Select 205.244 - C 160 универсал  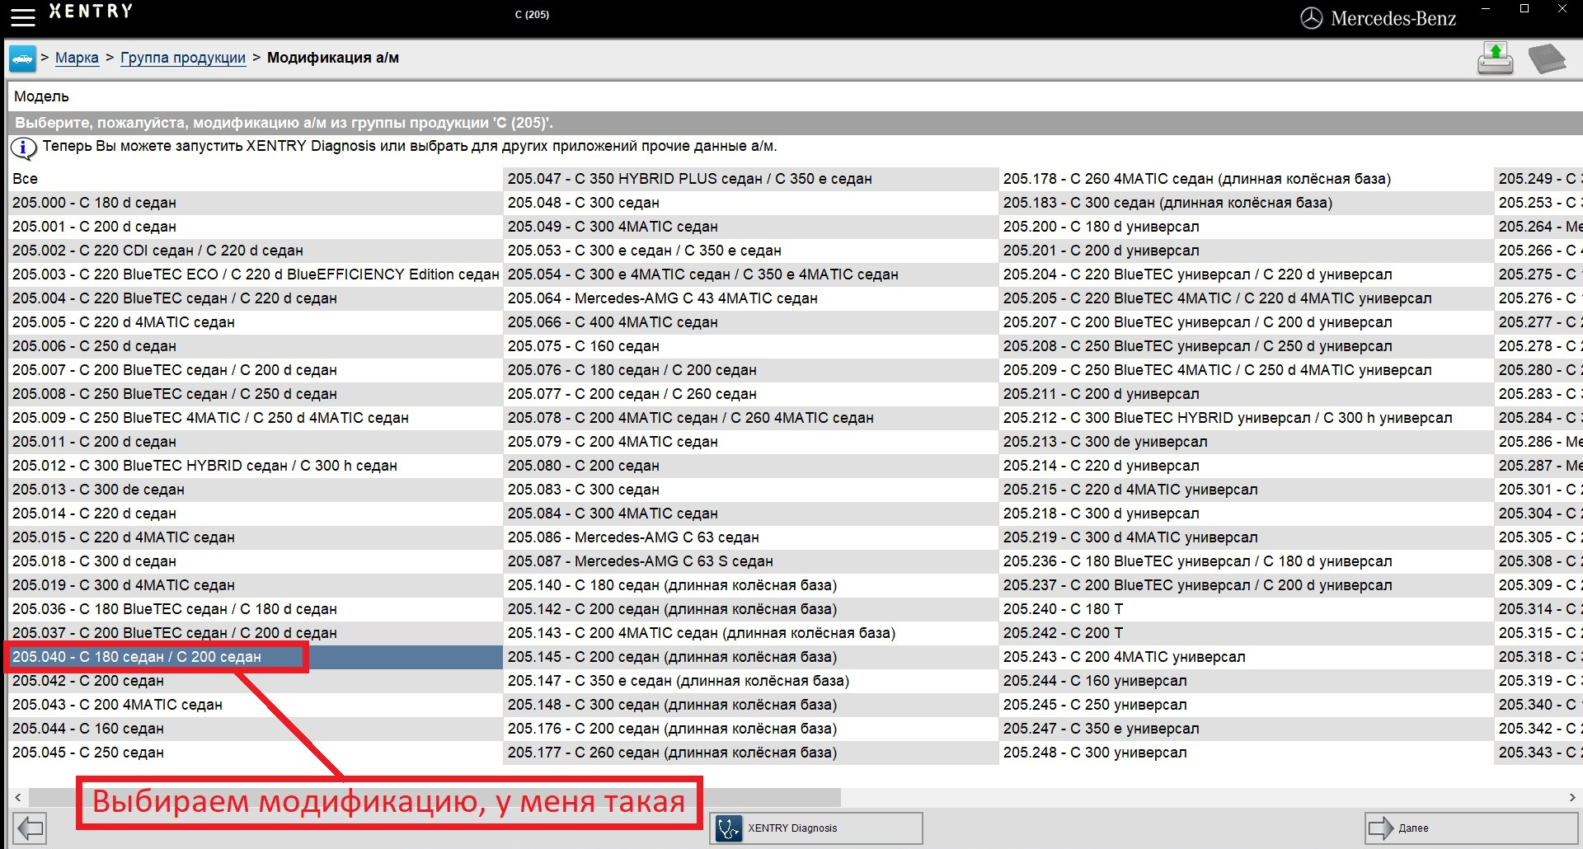(1247, 681)
